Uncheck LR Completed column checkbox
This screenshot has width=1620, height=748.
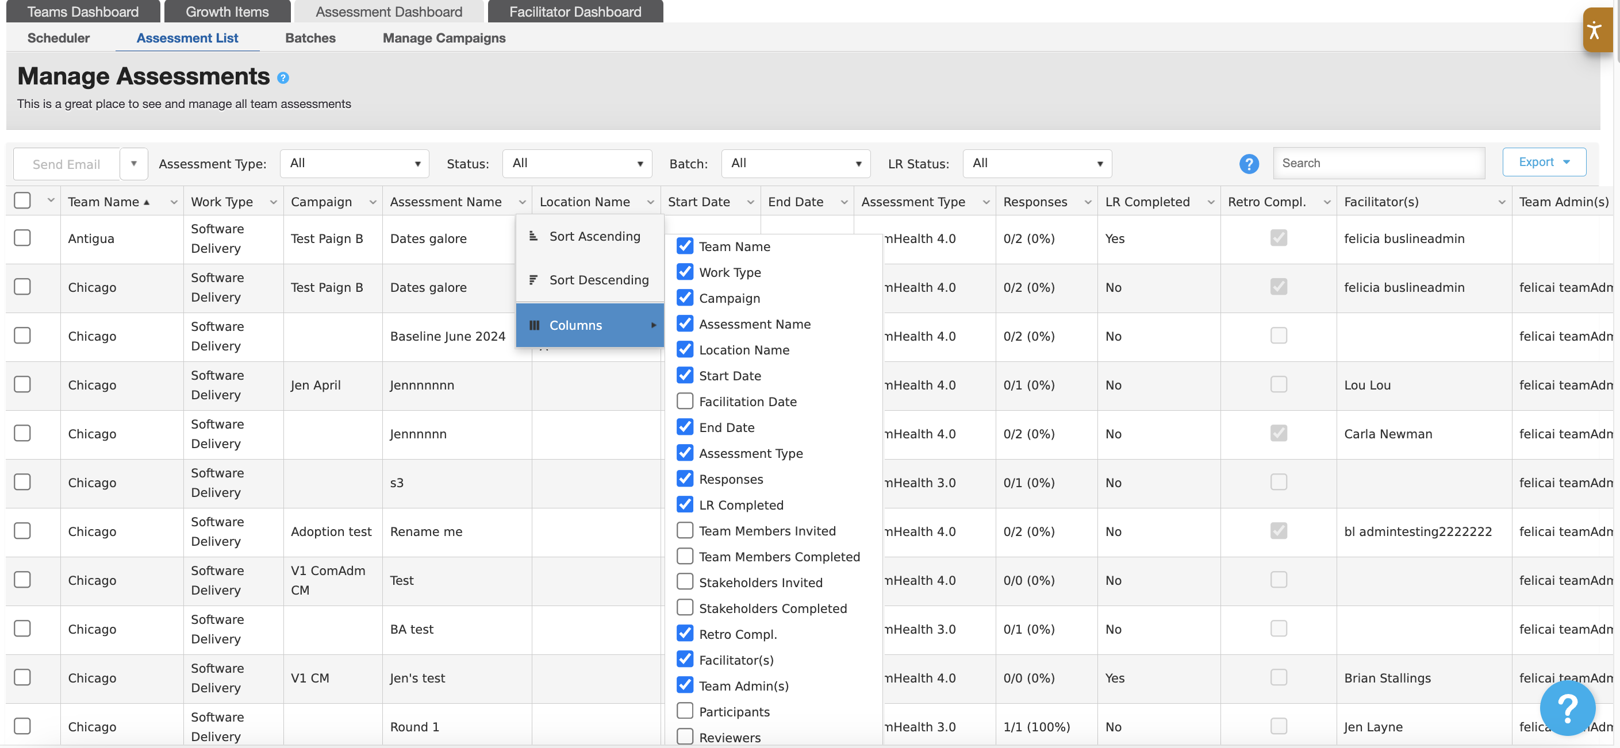[685, 505]
